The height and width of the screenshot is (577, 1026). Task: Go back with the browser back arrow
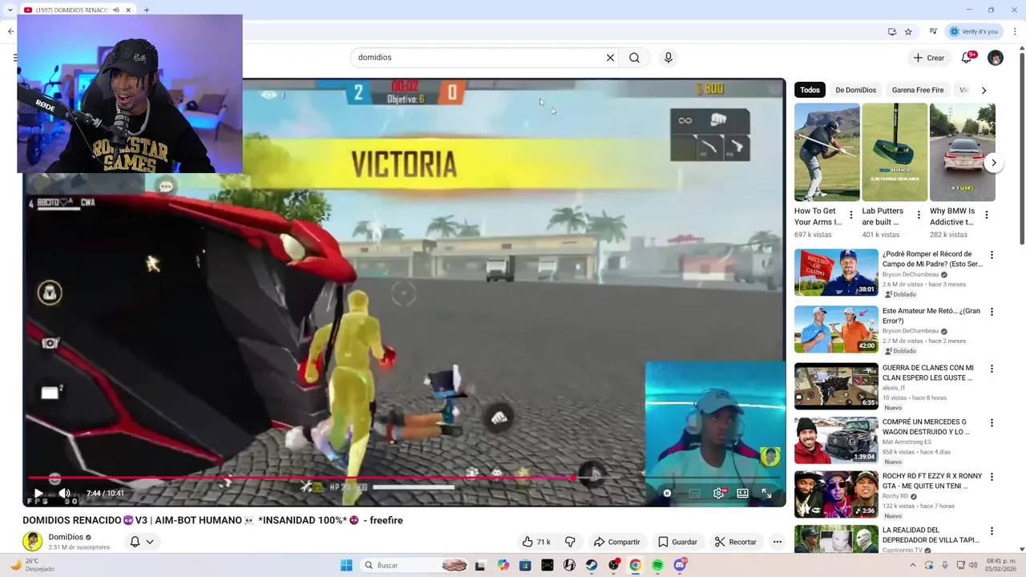point(10,31)
